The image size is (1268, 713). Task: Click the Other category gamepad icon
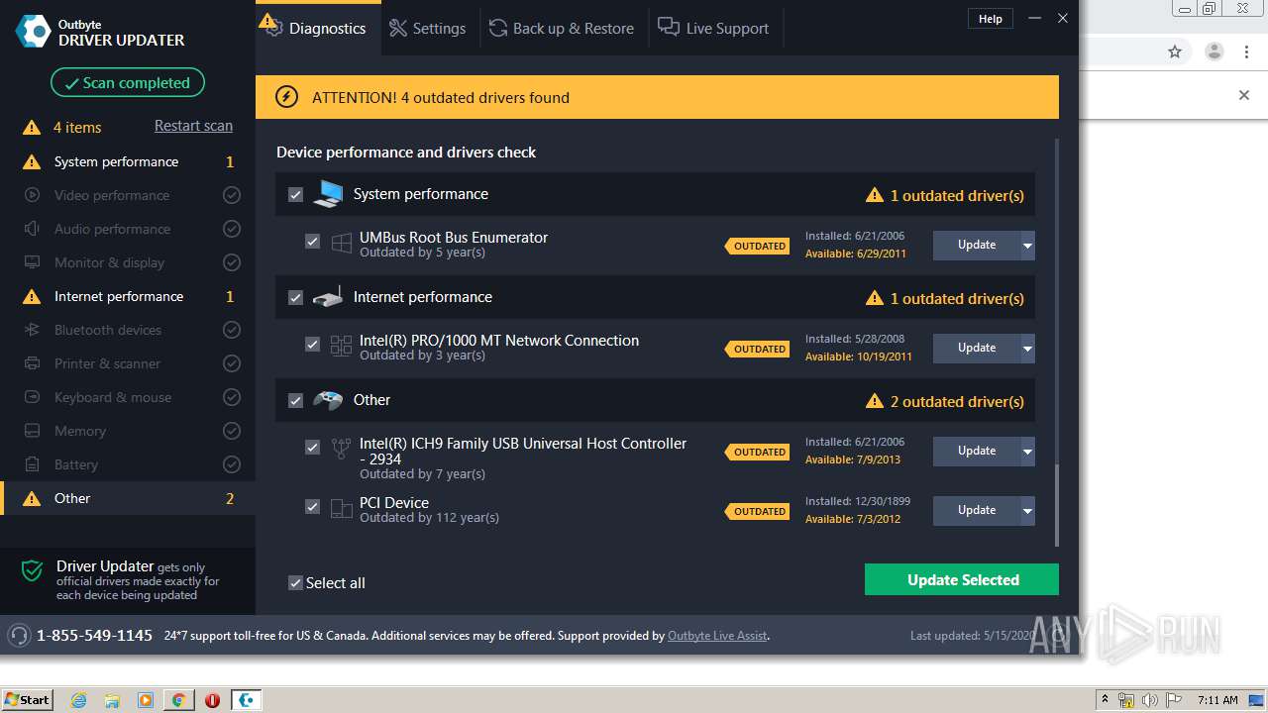point(328,400)
